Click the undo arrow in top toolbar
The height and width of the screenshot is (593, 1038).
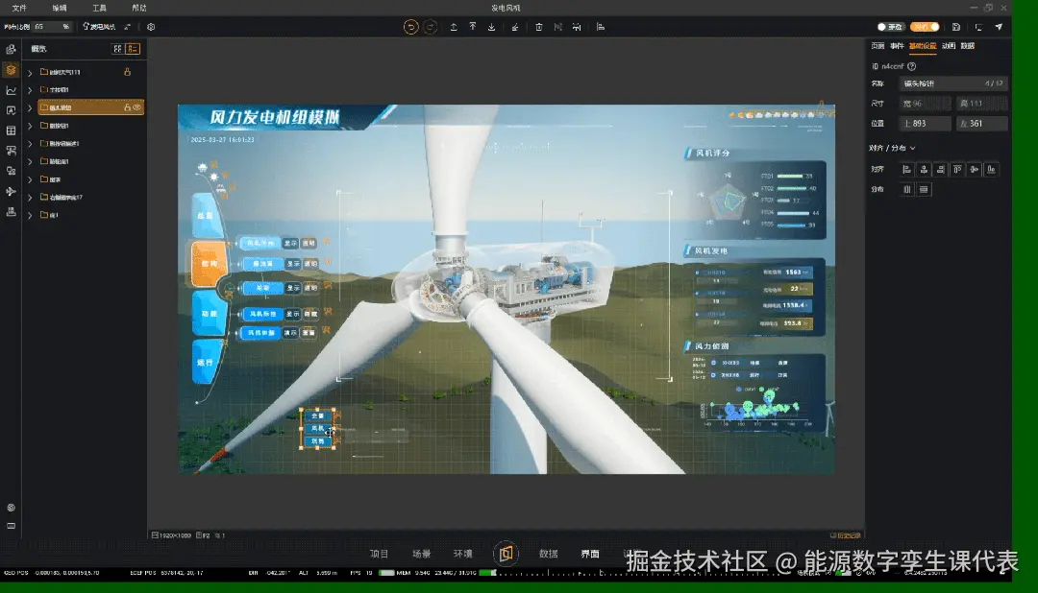point(411,27)
